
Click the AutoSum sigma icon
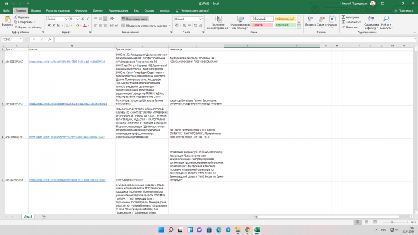[343, 17]
